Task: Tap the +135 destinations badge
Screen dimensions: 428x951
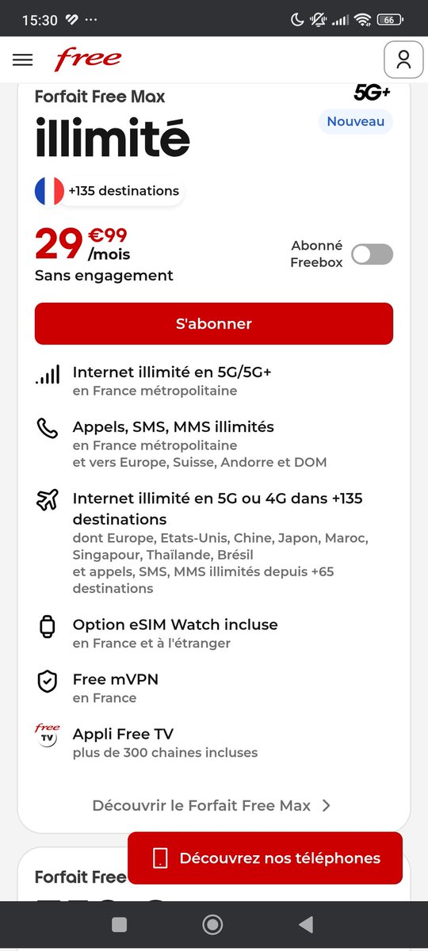Action: tap(124, 191)
